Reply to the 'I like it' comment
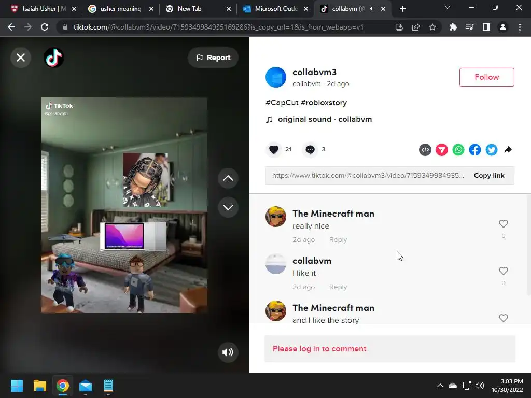Viewport: 531px width, 398px height. pyautogui.click(x=338, y=287)
